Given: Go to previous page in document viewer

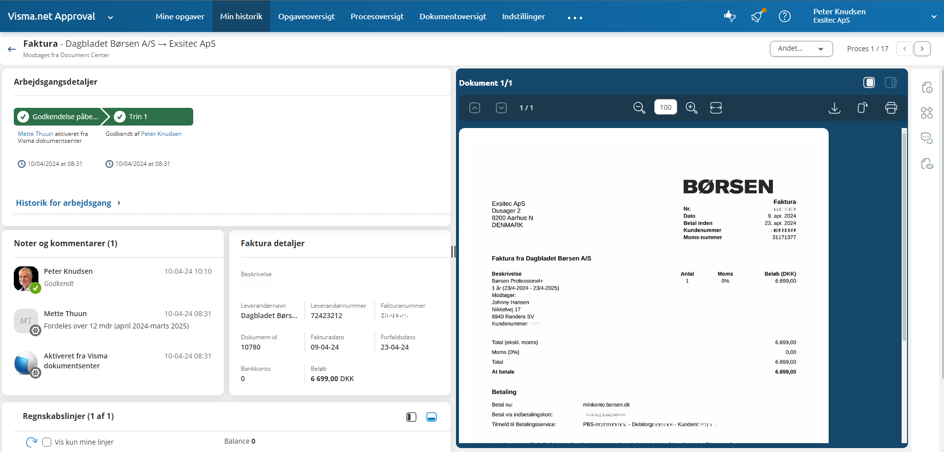Looking at the screenshot, I should pos(475,108).
